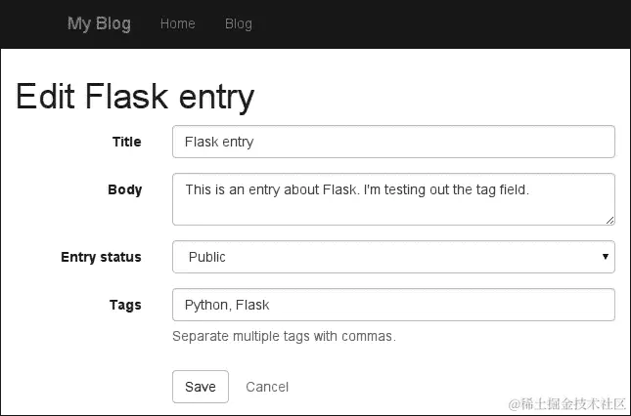The image size is (631, 416).
Task: Click the Edit Flask entry heading
Action: click(135, 97)
